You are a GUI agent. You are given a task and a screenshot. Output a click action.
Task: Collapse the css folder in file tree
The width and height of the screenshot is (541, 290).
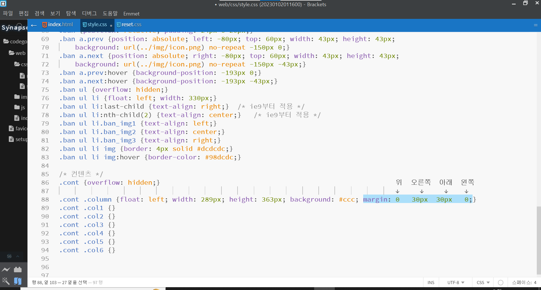coord(21,64)
